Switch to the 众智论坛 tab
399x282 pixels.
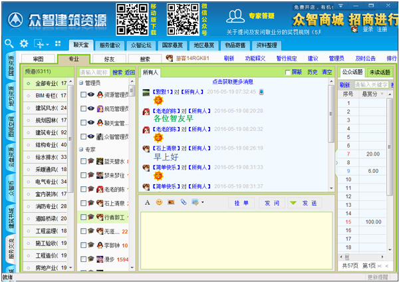click(x=141, y=45)
